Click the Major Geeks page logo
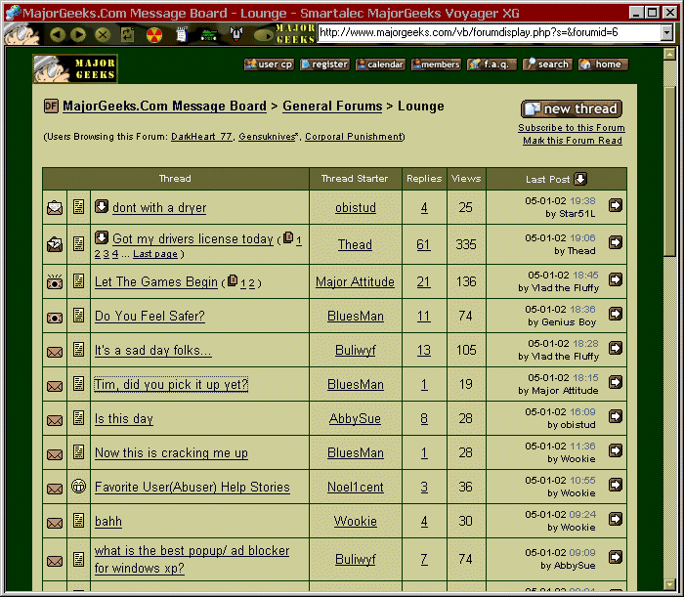Image resolution: width=684 pixels, height=597 pixels. [75, 68]
